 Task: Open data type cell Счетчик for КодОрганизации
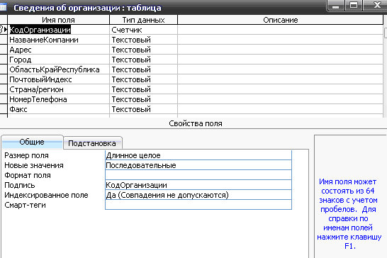tap(143, 30)
